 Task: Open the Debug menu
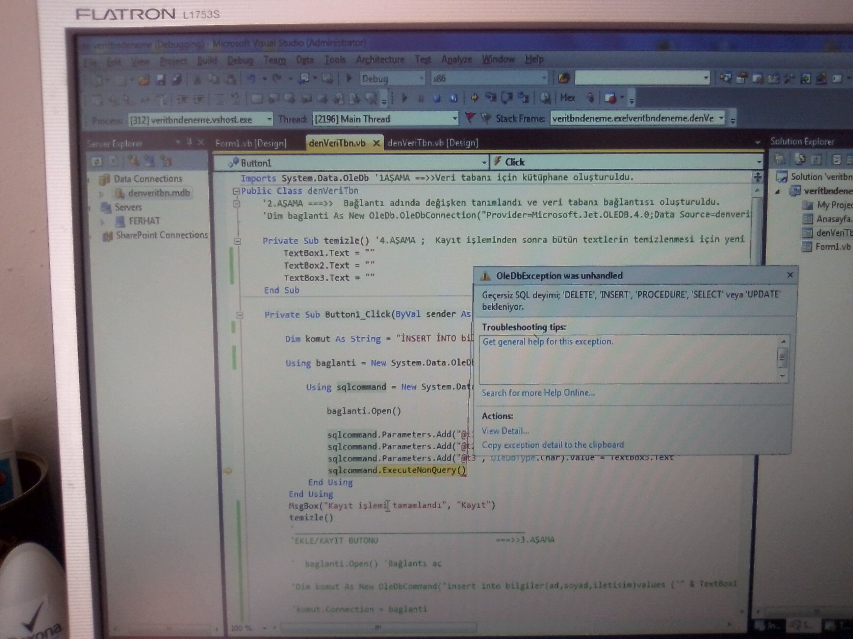[240, 60]
